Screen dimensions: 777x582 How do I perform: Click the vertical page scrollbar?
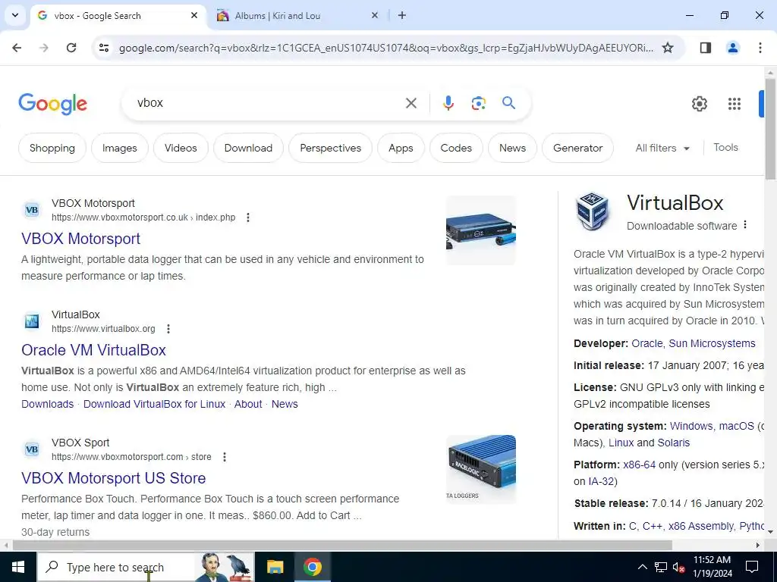tap(770, 129)
